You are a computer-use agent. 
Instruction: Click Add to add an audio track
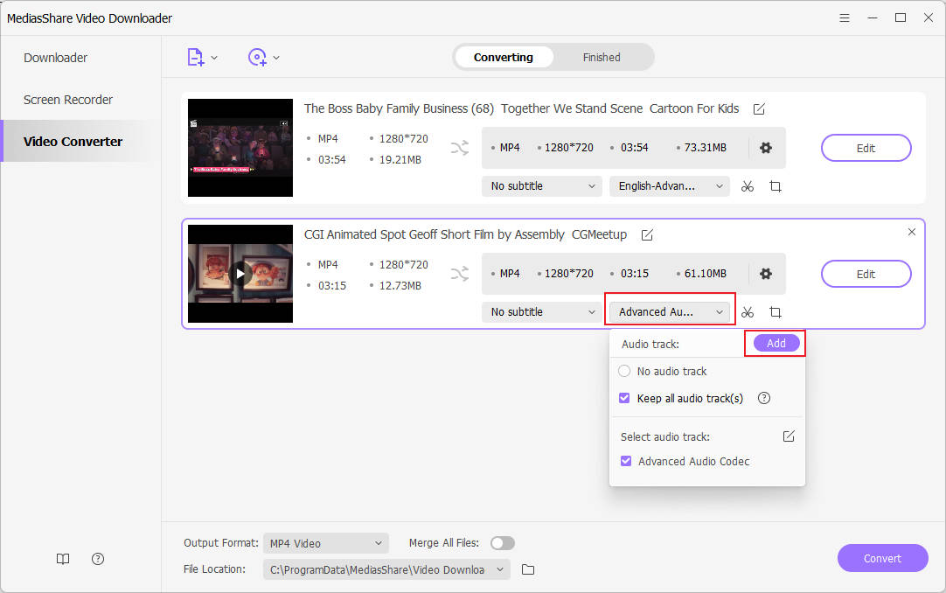click(775, 343)
